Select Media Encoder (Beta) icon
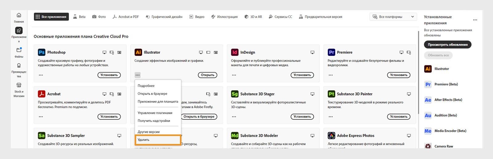This screenshot has width=493, height=159. click(428, 131)
